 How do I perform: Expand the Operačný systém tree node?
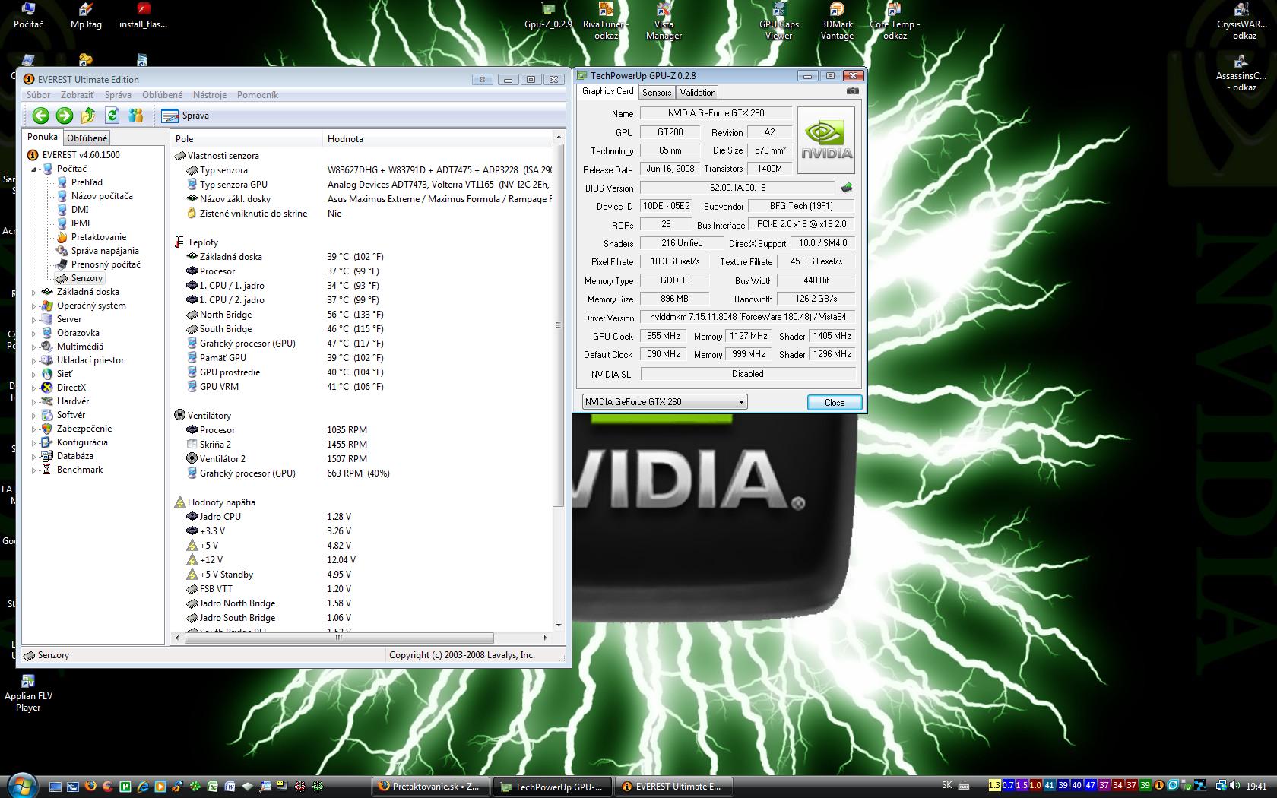(34, 306)
